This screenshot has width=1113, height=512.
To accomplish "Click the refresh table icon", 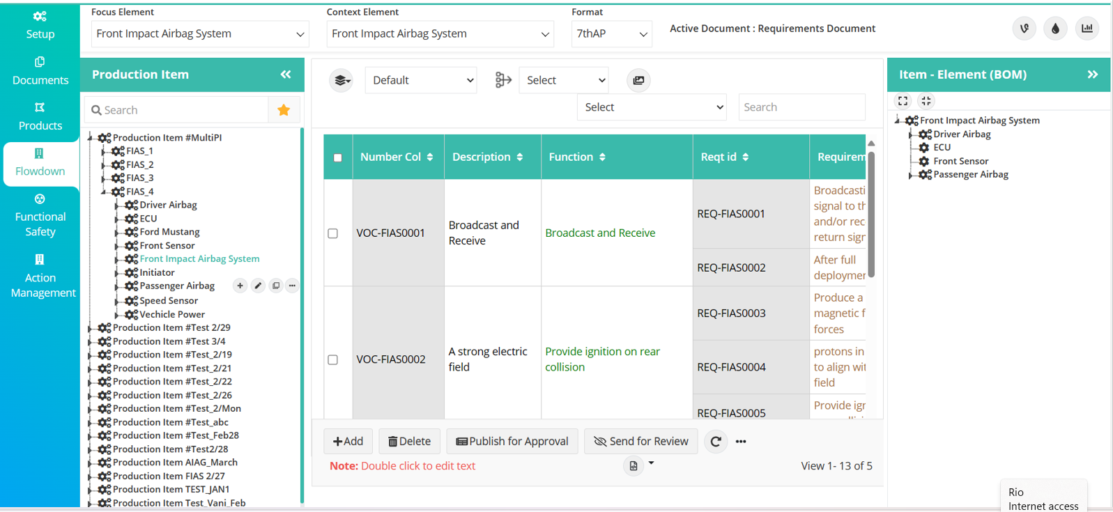I will coord(716,442).
